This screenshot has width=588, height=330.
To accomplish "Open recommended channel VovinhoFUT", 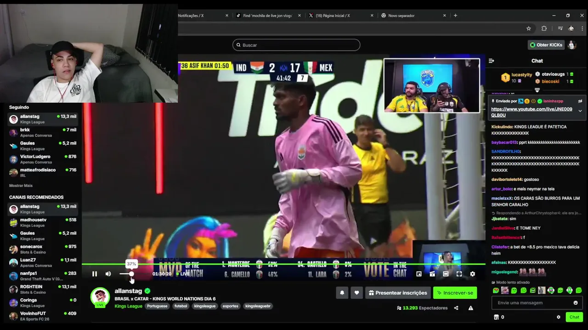I will tap(43, 316).
